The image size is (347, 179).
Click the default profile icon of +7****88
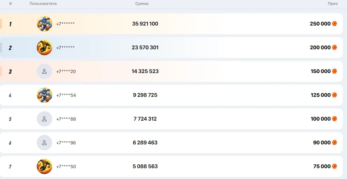(44, 119)
